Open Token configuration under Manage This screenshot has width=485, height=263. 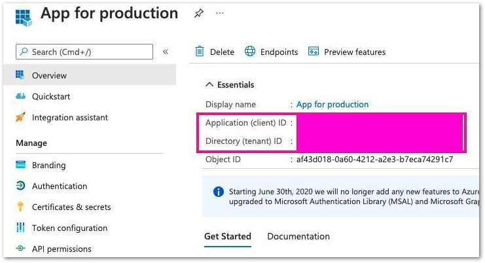69,228
